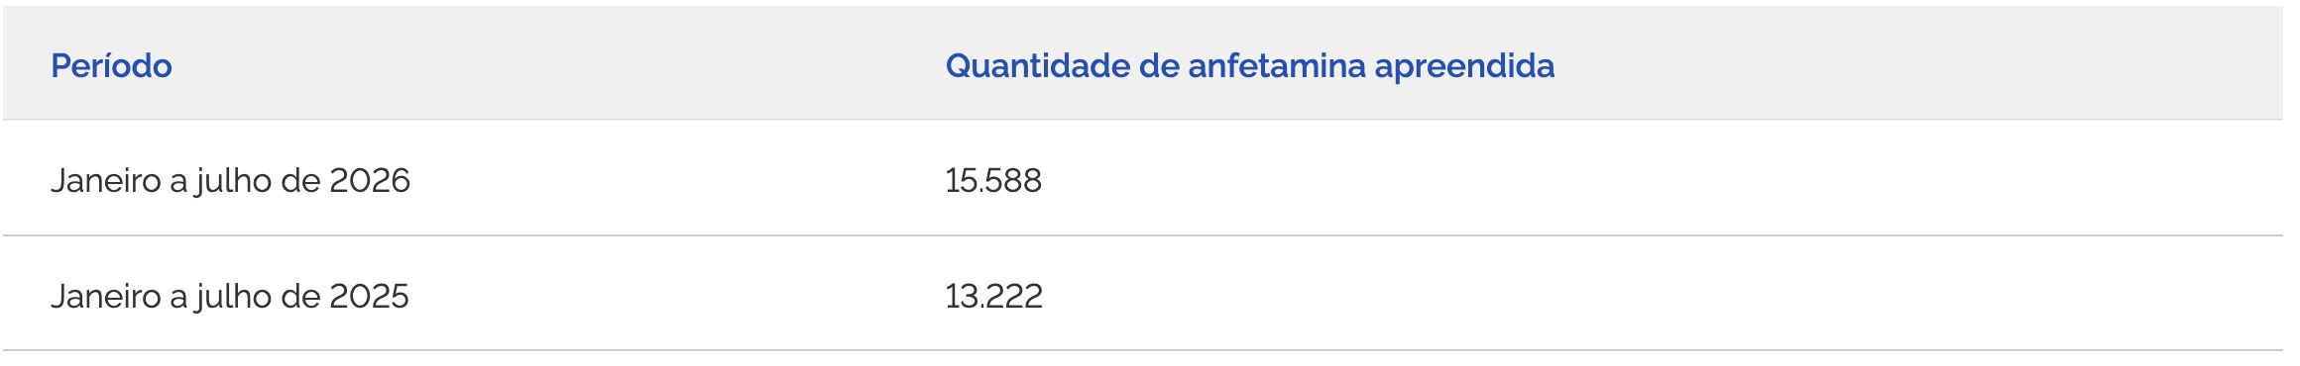Select the 13.222 quantity value

tap(993, 296)
